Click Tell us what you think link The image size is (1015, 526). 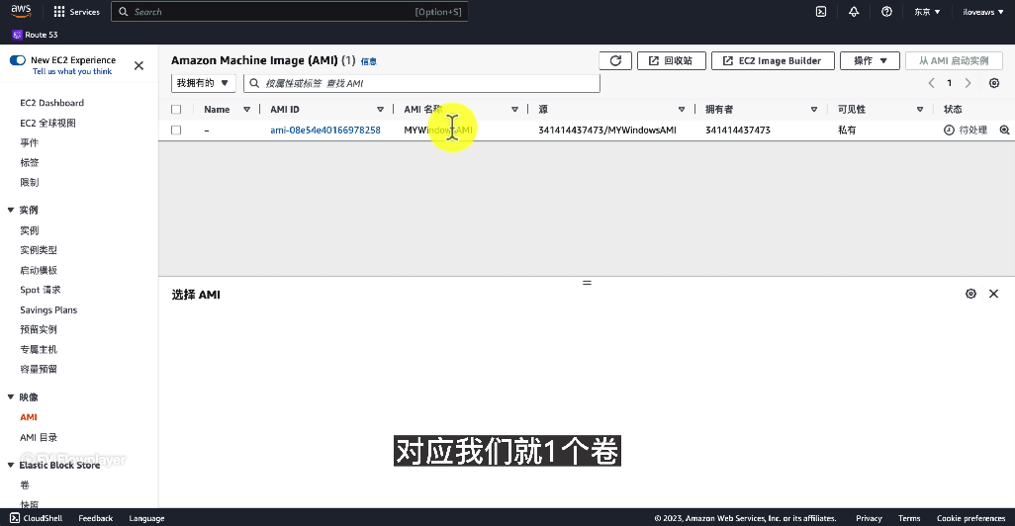pyautogui.click(x=72, y=72)
